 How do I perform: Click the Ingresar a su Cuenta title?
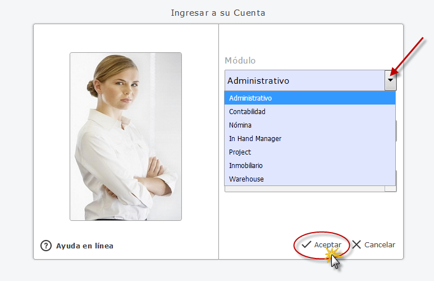(x=217, y=12)
